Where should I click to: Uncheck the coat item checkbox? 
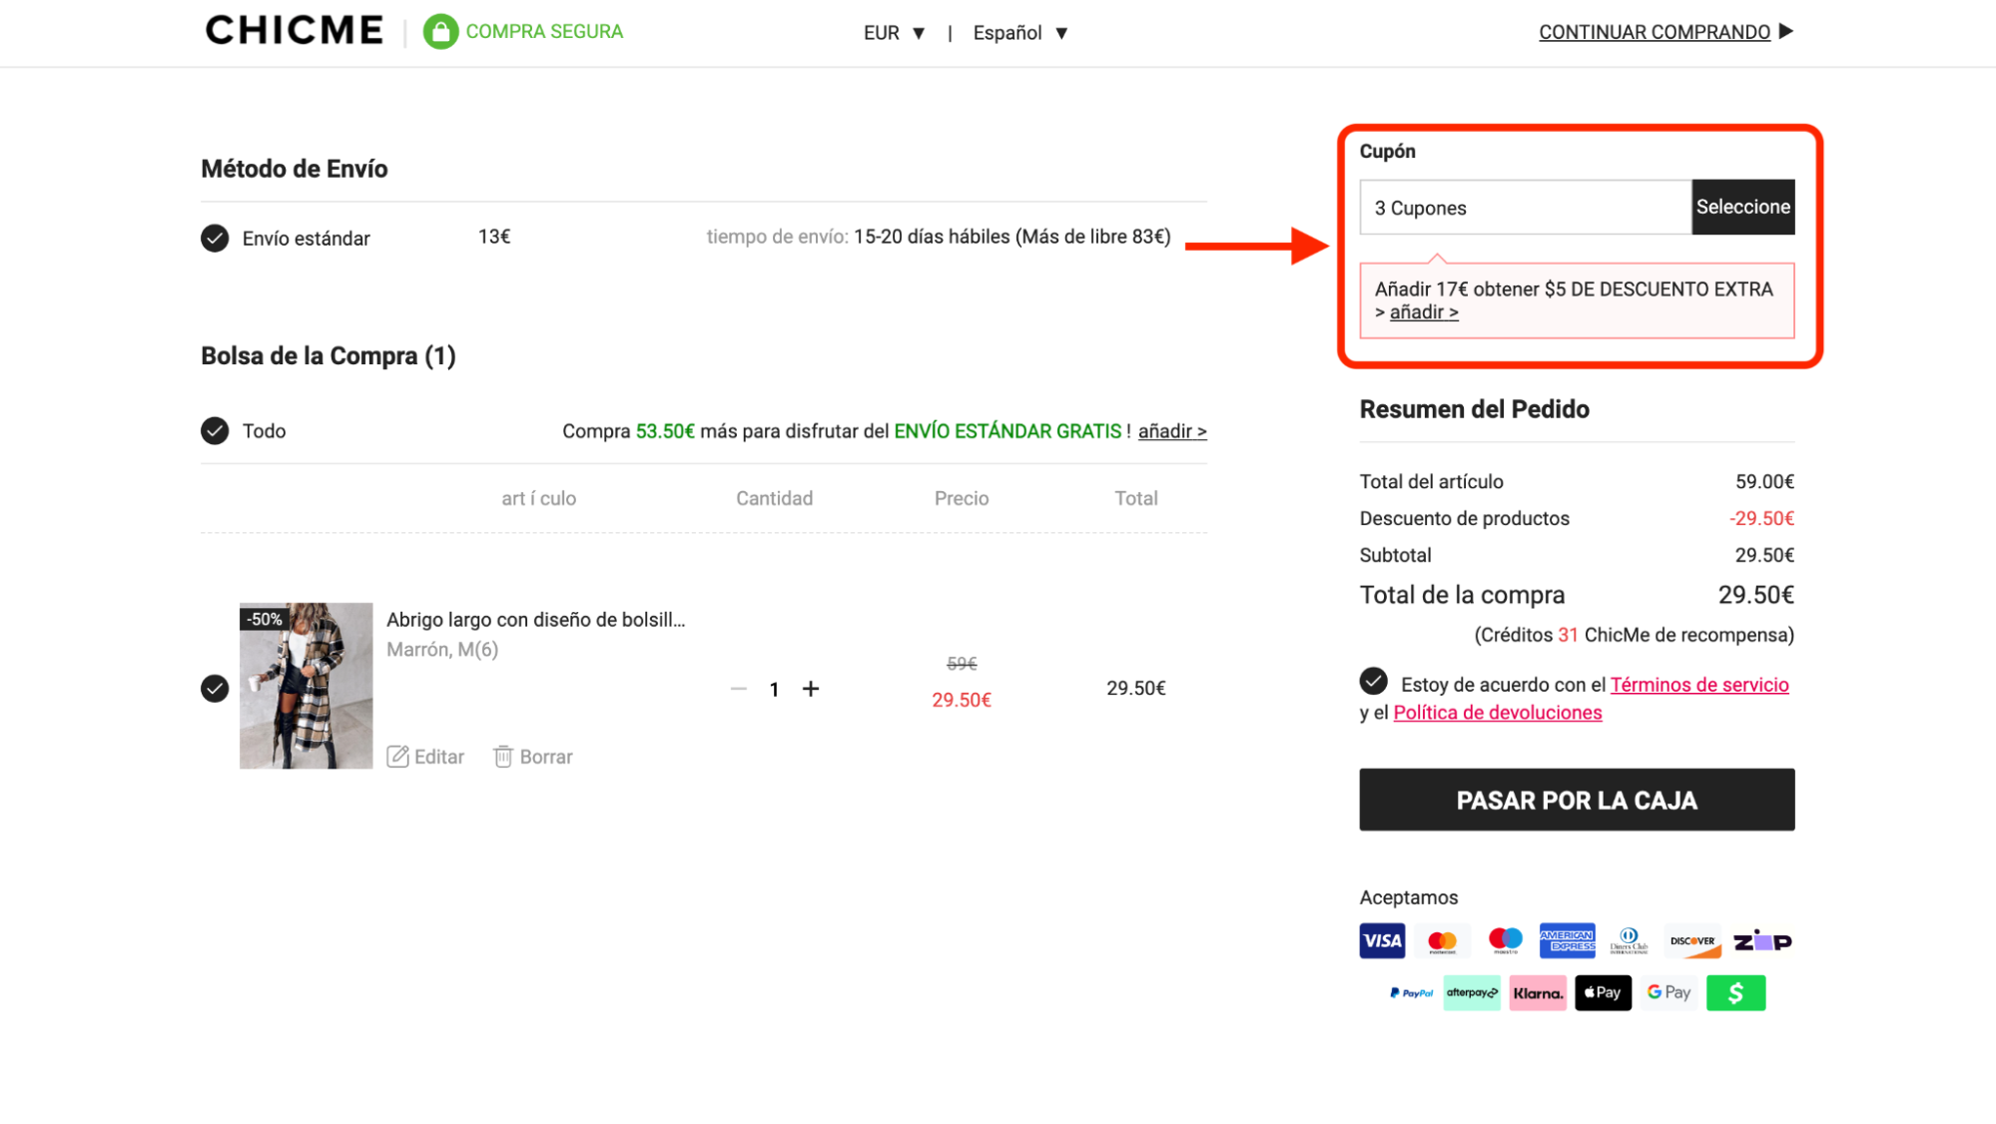(215, 689)
